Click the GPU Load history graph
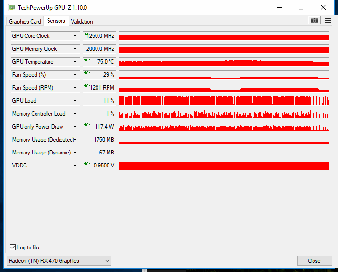This screenshot has height=272, width=338. tap(224, 101)
